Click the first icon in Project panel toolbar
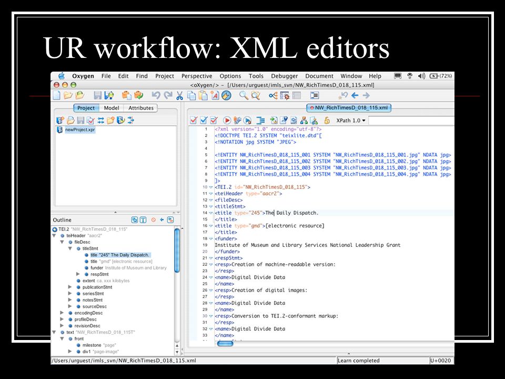 pyautogui.click(x=60, y=120)
